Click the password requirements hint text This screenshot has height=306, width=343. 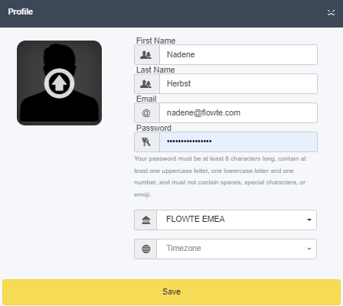pos(220,177)
